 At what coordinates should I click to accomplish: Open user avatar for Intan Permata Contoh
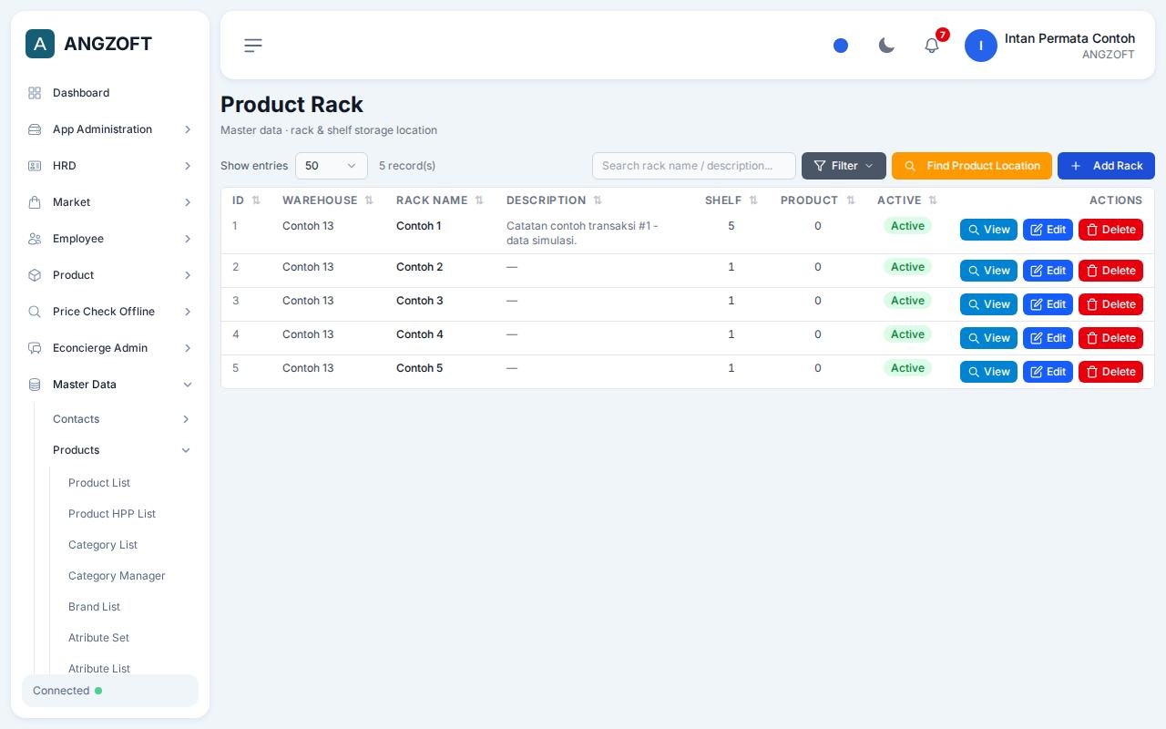pos(981,46)
